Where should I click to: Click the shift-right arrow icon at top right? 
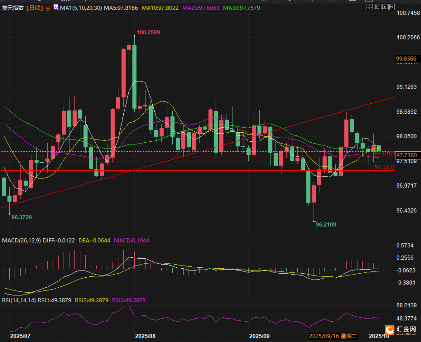tap(391, 7)
